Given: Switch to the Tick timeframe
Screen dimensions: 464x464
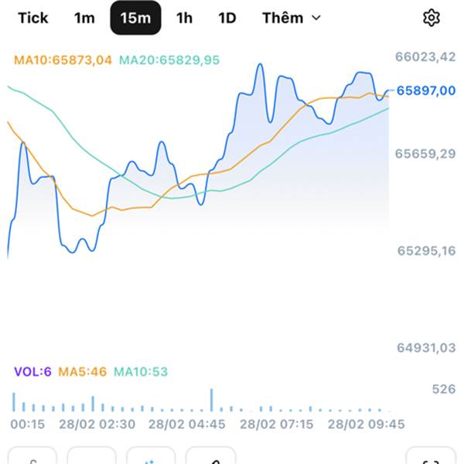Looking at the screenshot, I should coord(32,18).
